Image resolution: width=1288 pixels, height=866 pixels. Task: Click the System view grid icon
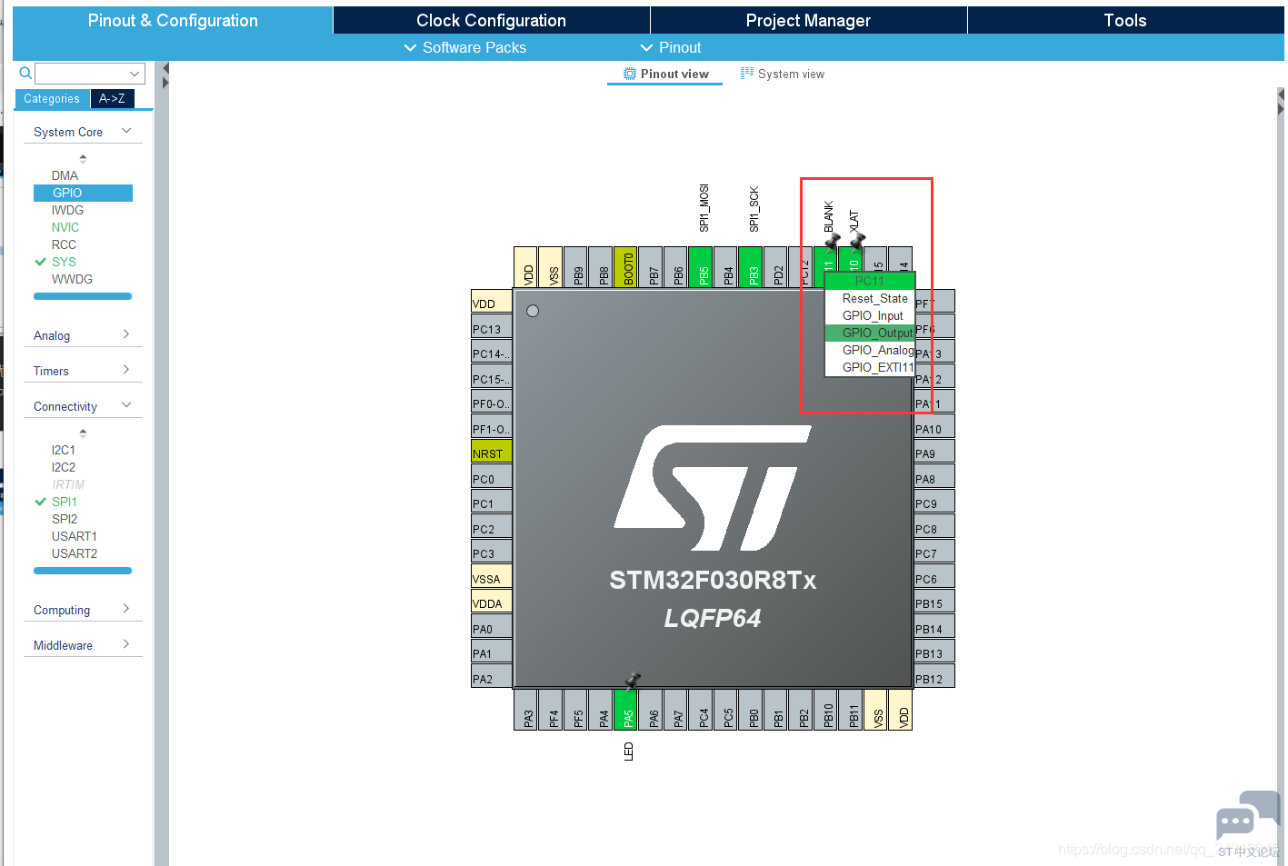(x=747, y=74)
